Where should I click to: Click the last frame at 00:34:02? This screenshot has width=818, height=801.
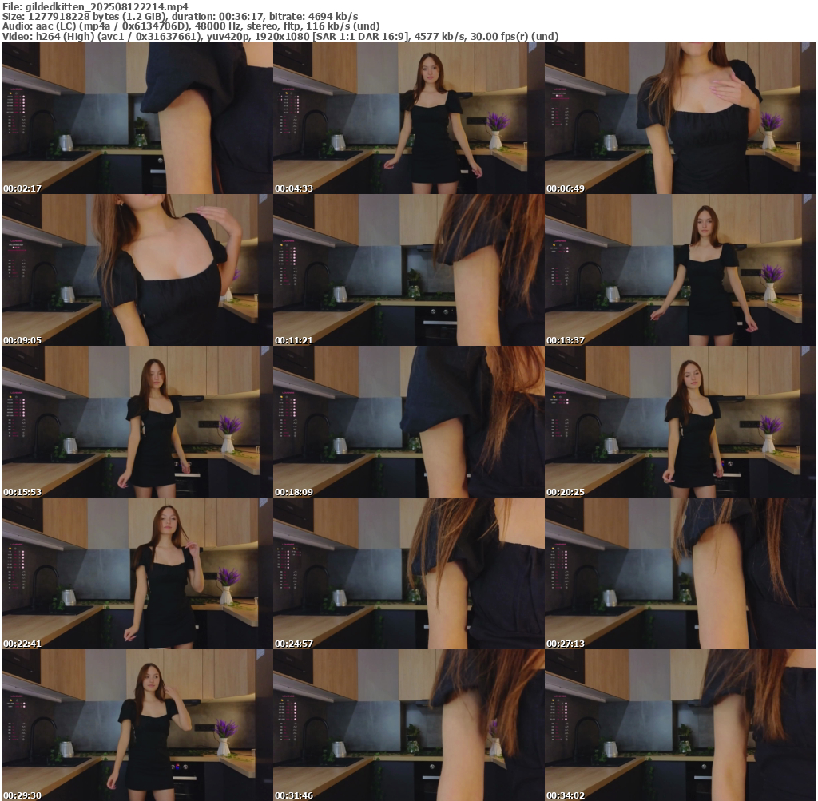680,725
